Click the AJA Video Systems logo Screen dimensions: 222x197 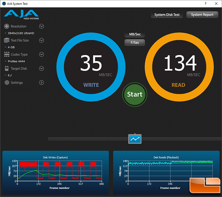[22, 15]
